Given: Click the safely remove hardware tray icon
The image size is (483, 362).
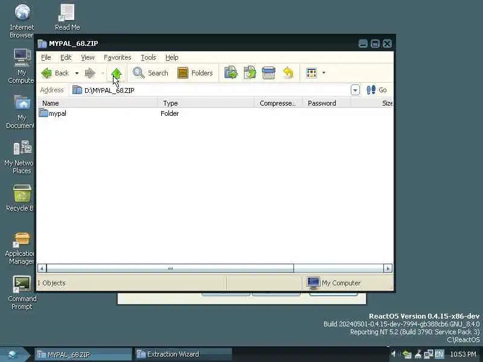Looking at the screenshot, I should point(407,355).
